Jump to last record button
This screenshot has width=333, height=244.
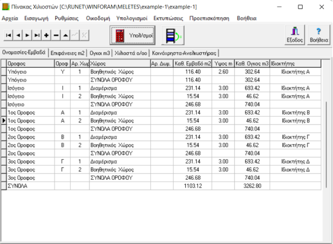(x=37, y=35)
